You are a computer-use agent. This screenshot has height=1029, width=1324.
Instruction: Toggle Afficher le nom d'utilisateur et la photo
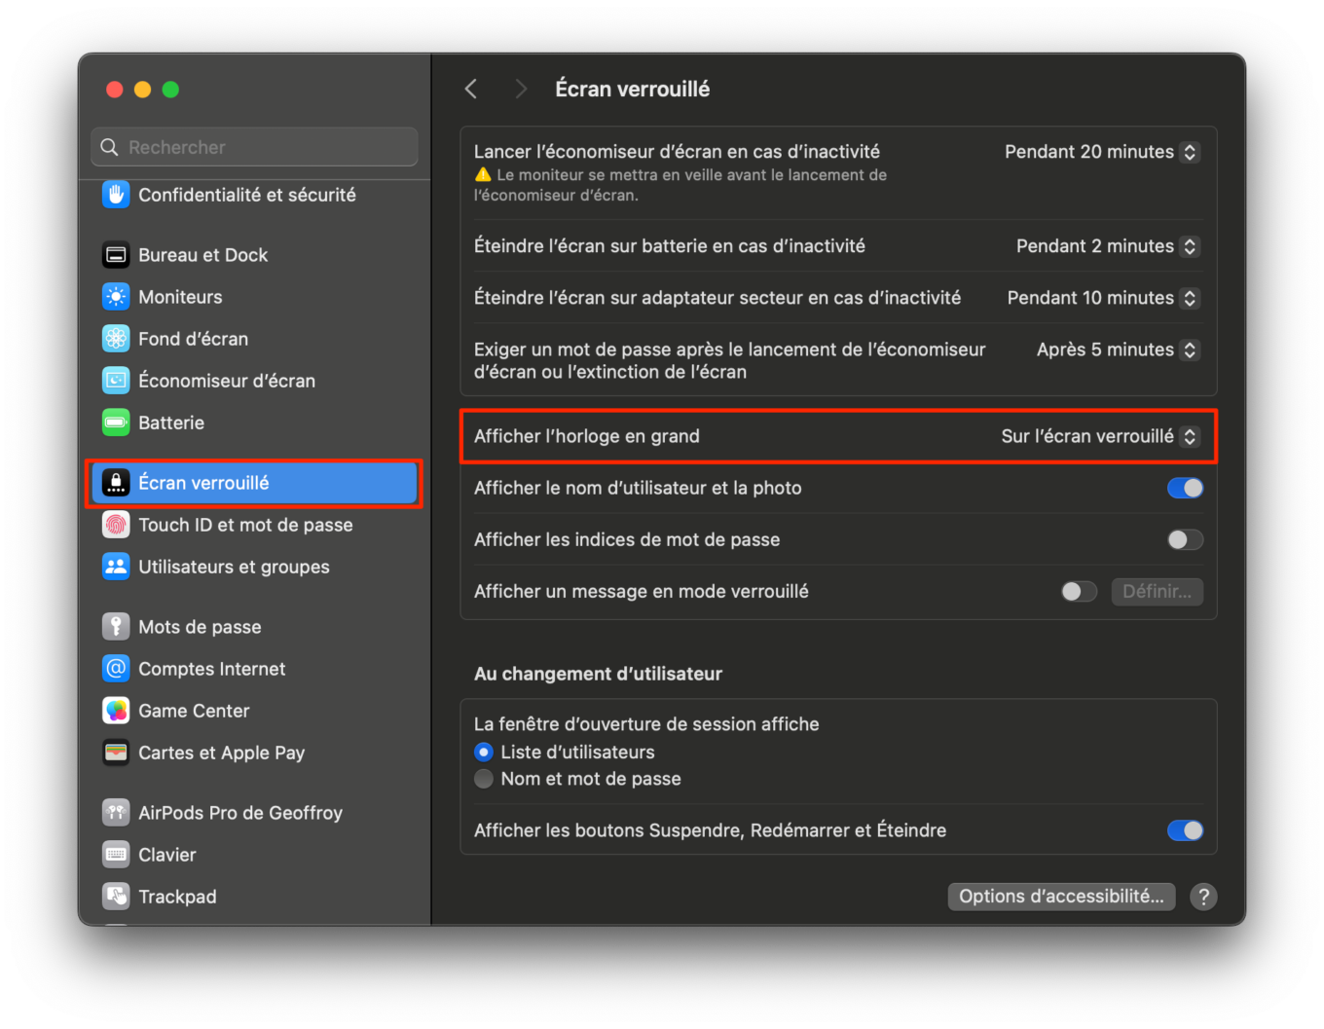tap(1185, 488)
